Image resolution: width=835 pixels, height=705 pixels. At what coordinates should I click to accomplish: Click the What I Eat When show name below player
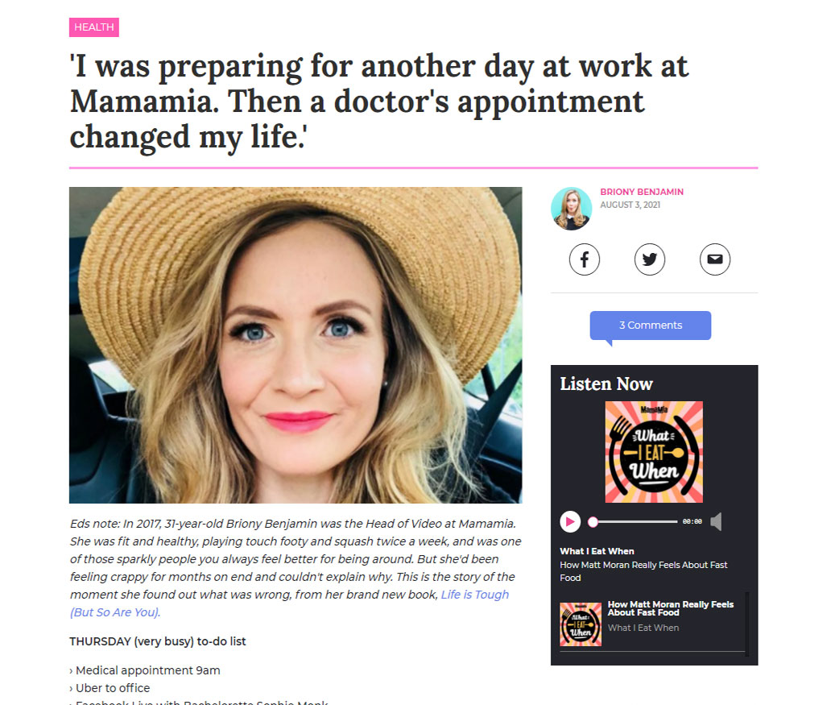pos(597,551)
